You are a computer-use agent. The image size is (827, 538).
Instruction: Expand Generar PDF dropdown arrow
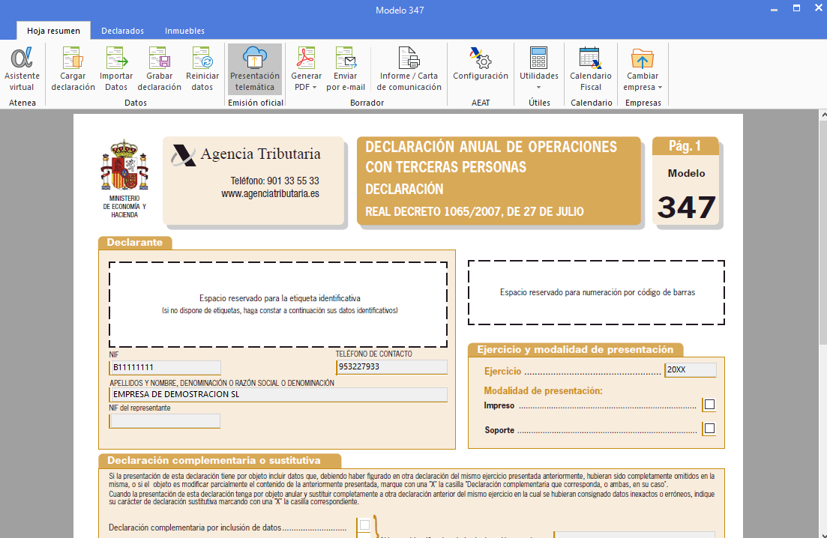(x=314, y=88)
